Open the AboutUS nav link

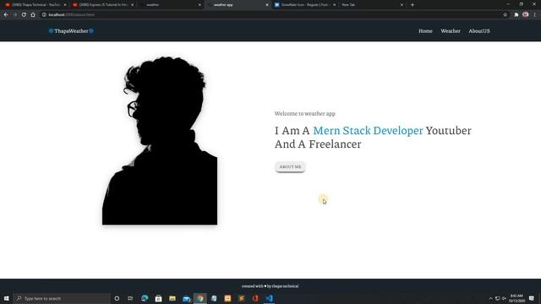(x=479, y=31)
